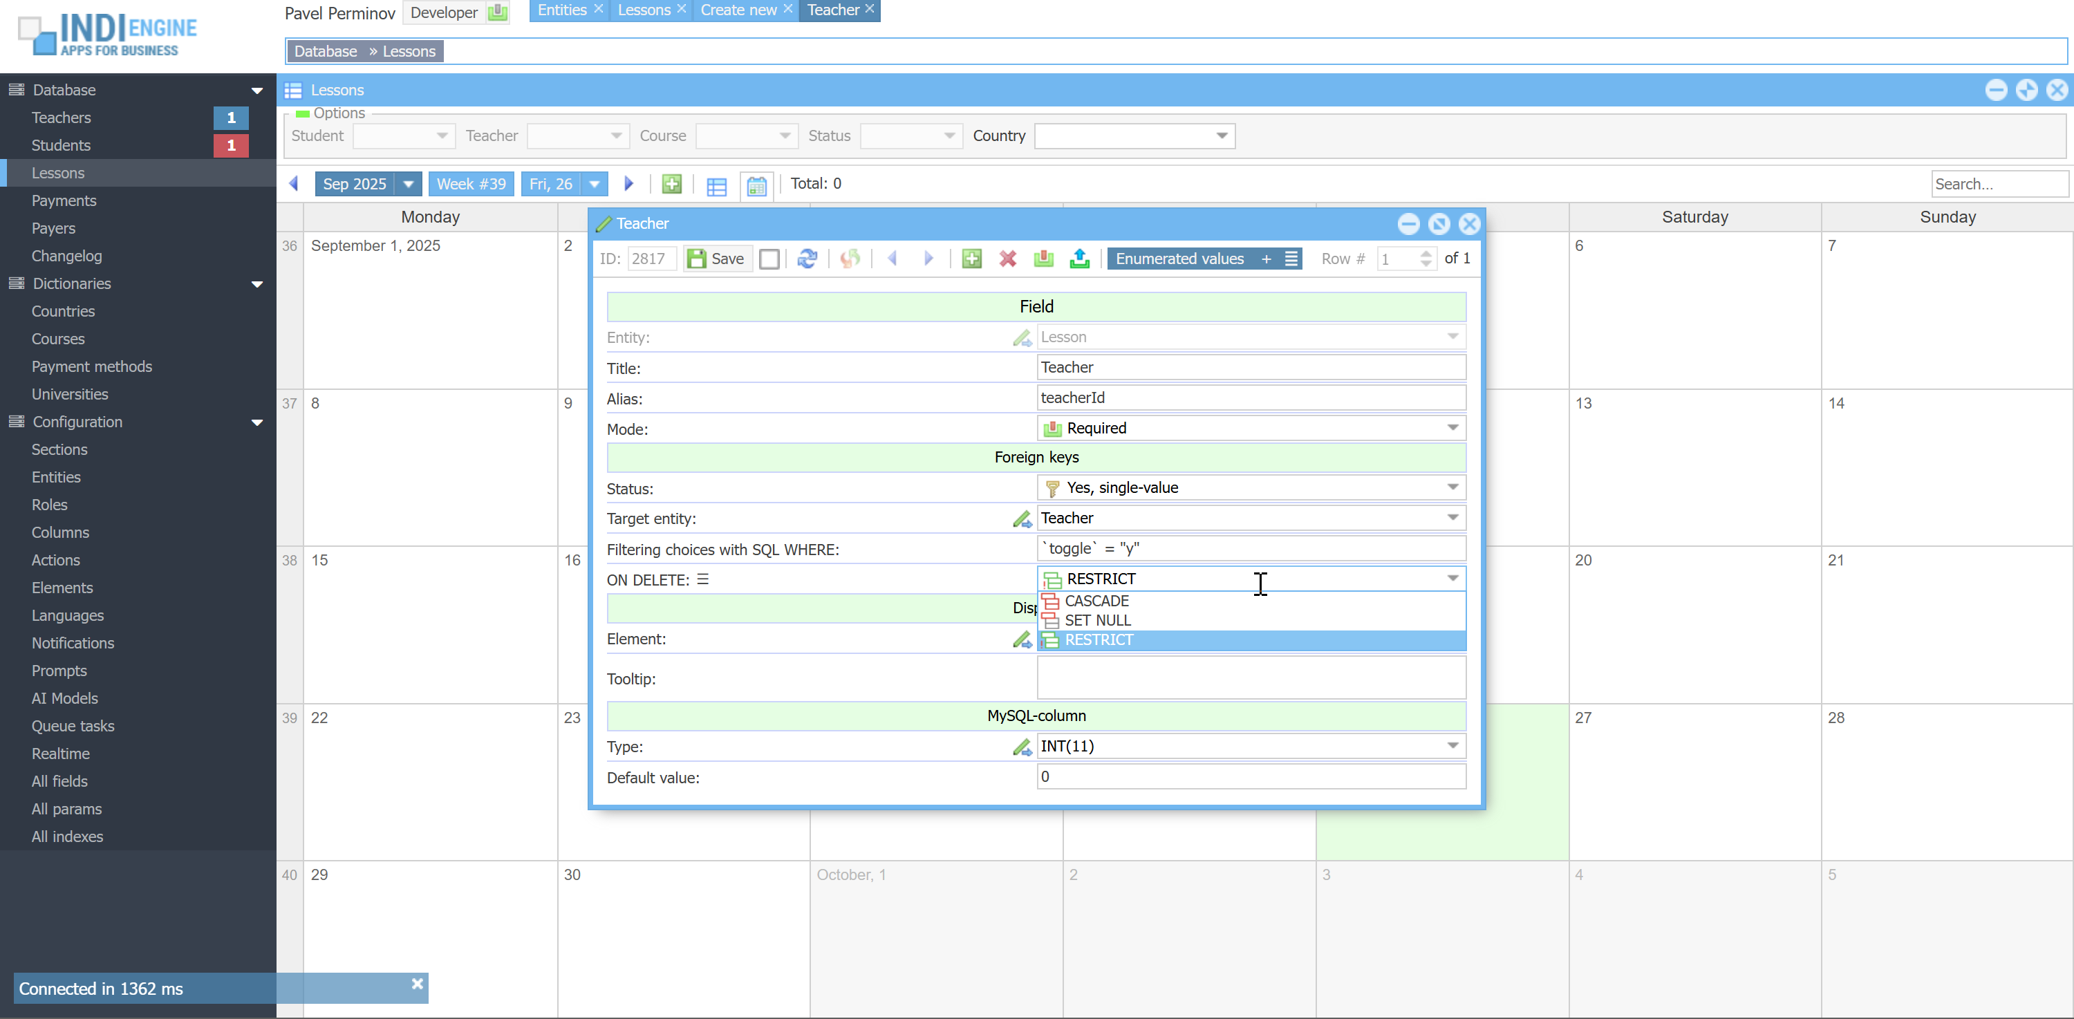Click the Default value input field
The width and height of the screenshot is (2074, 1019).
point(1251,777)
